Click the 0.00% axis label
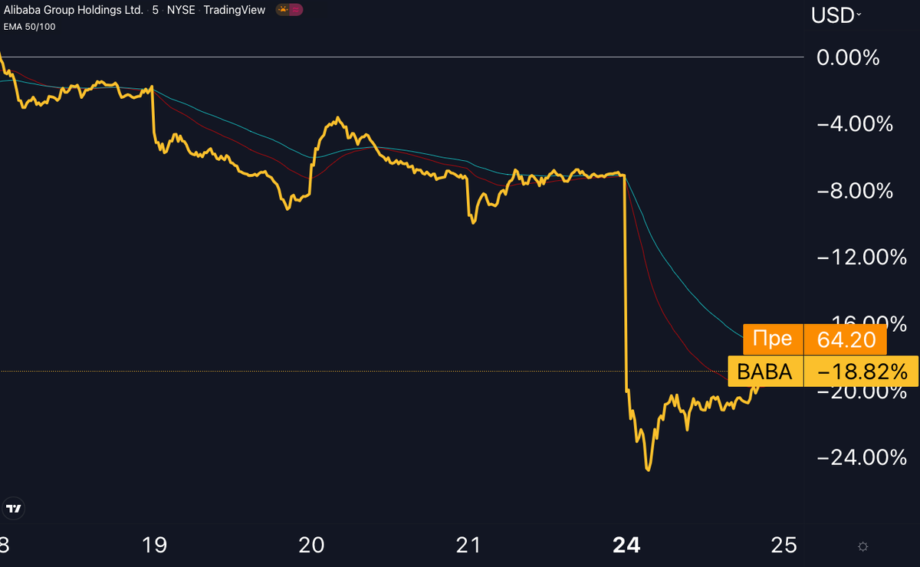This screenshot has width=920, height=567. point(848,57)
